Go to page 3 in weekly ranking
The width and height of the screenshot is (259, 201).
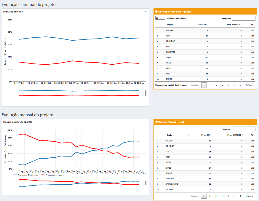(x=216, y=85)
